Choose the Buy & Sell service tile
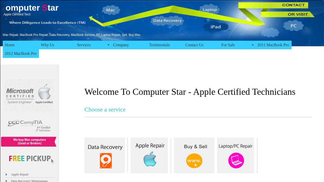This screenshot has height=182, width=324. (x=194, y=155)
